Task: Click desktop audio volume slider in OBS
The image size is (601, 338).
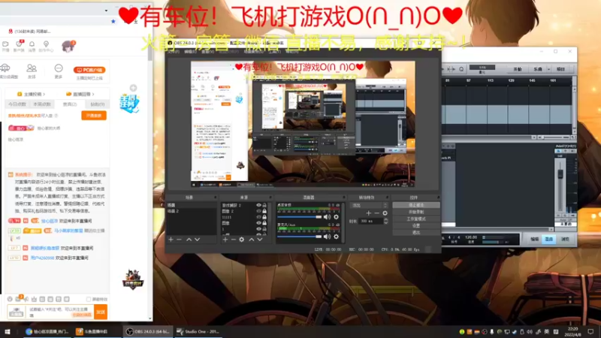Action: coord(299,217)
